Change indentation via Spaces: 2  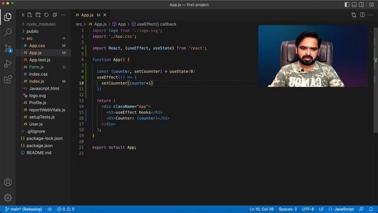[288, 209]
